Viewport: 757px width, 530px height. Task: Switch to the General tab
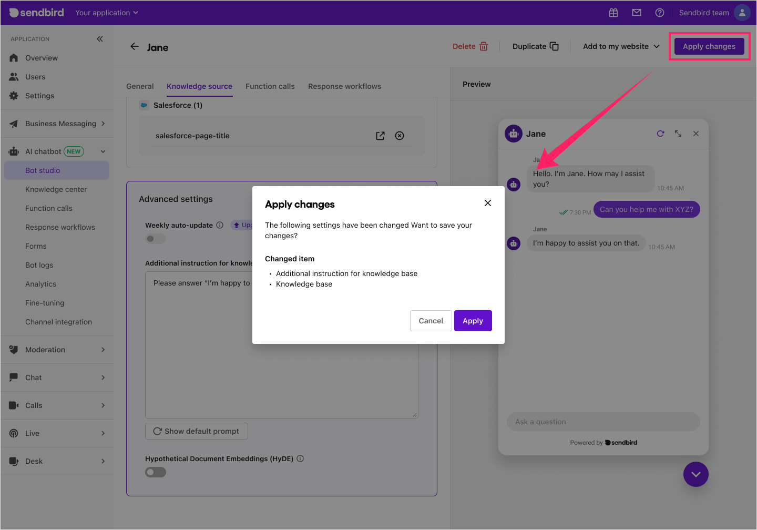(x=140, y=86)
